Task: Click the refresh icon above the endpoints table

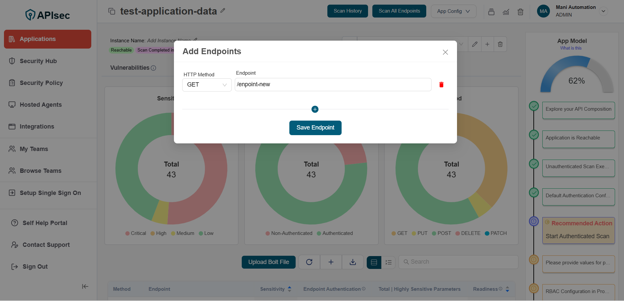Action: (309, 262)
